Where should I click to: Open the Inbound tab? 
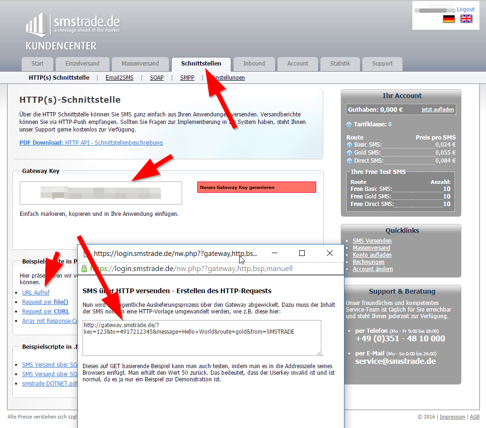tap(254, 64)
